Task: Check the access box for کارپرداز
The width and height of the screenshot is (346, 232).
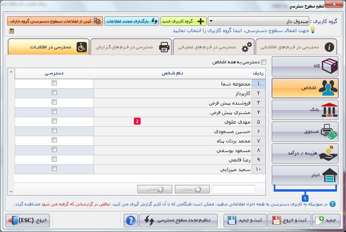Action: (54, 93)
